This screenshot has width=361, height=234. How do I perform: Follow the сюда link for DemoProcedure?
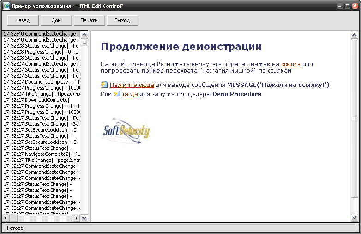[x=130, y=94]
